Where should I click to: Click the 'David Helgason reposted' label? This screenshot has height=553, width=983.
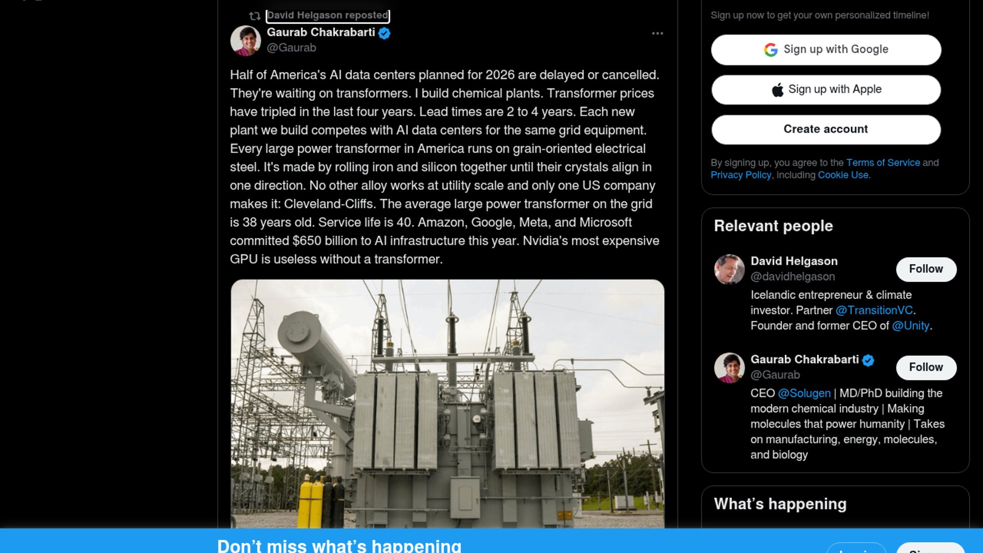click(328, 16)
